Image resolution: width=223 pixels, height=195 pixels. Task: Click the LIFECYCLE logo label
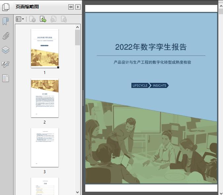click(x=140, y=86)
